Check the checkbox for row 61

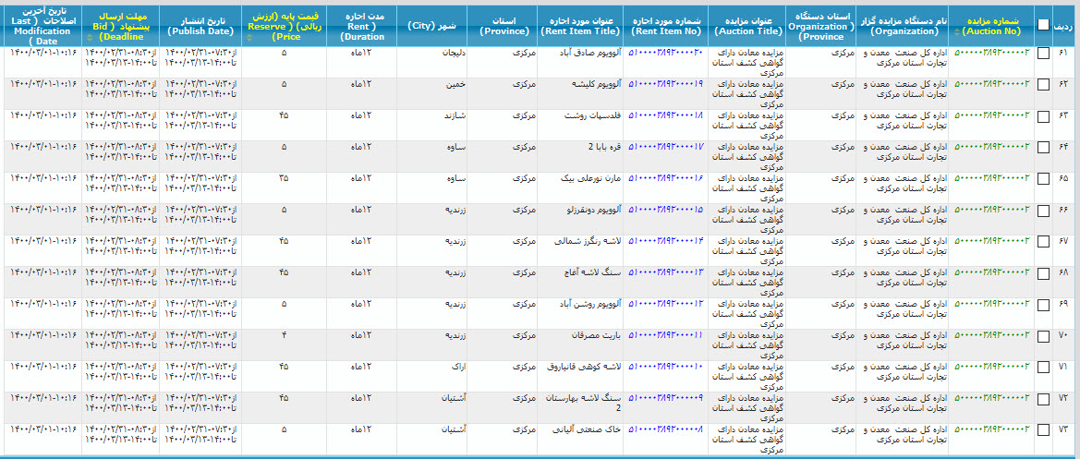[1043, 54]
